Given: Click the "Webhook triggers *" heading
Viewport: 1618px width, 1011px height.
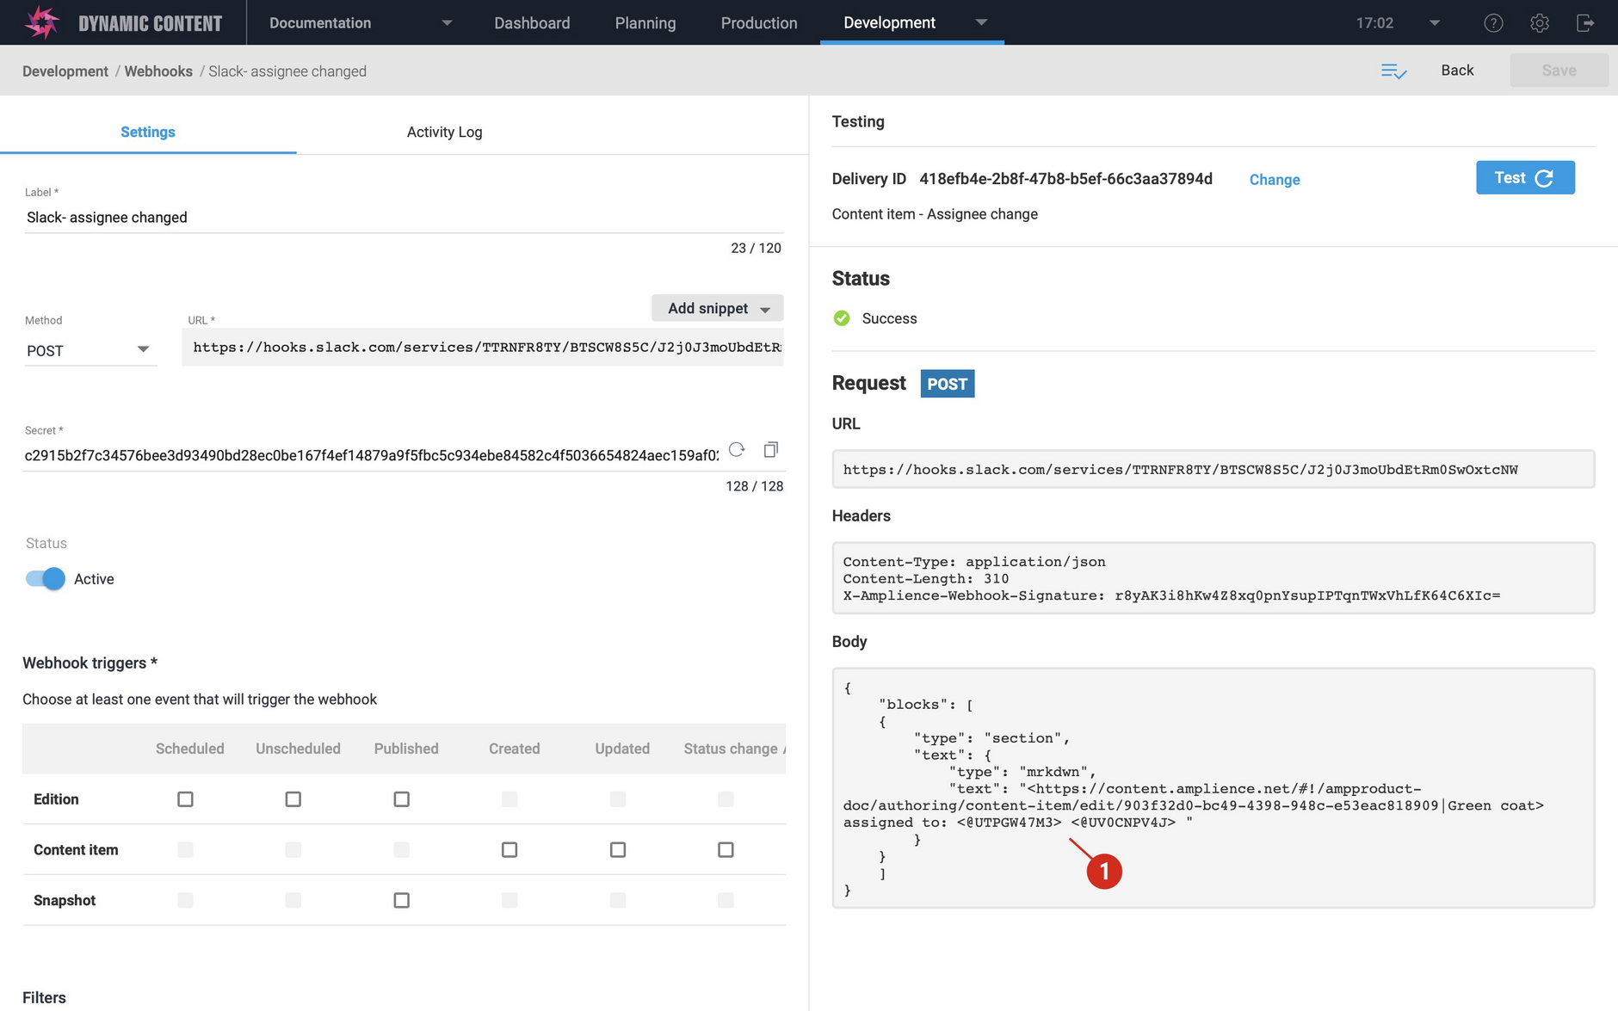Looking at the screenshot, I should tap(90, 663).
